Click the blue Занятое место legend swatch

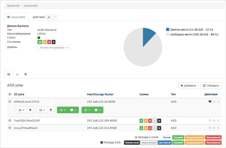(167, 29)
